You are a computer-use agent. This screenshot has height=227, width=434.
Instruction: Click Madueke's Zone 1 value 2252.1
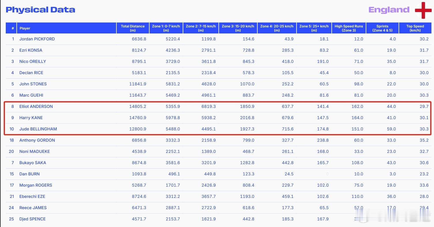click(x=173, y=151)
